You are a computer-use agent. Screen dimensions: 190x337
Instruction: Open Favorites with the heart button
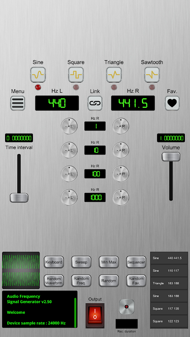coord(172,103)
